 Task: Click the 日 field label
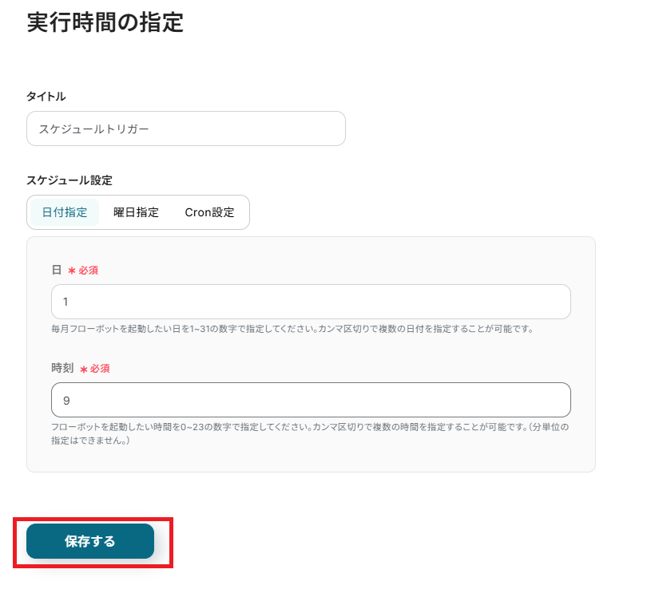point(56,270)
